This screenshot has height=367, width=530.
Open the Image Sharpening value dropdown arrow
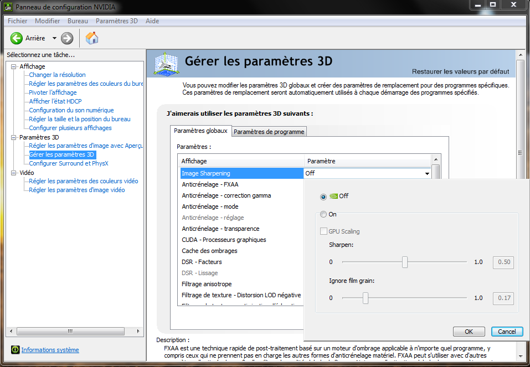(427, 173)
